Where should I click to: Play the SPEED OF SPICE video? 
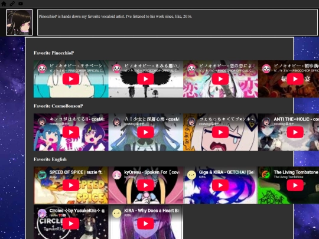tap(71, 185)
